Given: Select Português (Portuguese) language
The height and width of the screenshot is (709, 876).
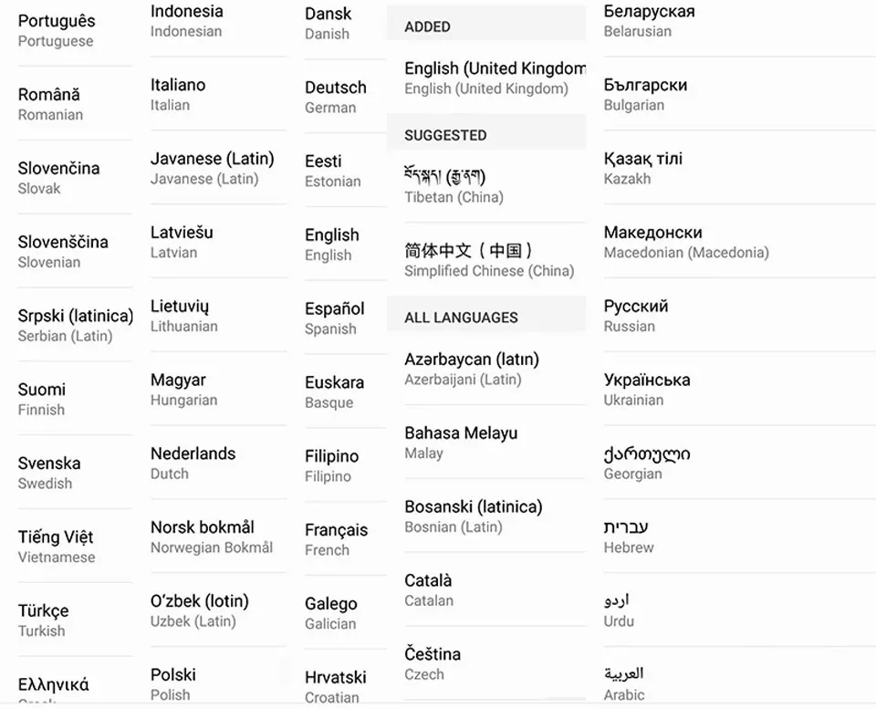Looking at the screenshot, I should click(75, 31).
